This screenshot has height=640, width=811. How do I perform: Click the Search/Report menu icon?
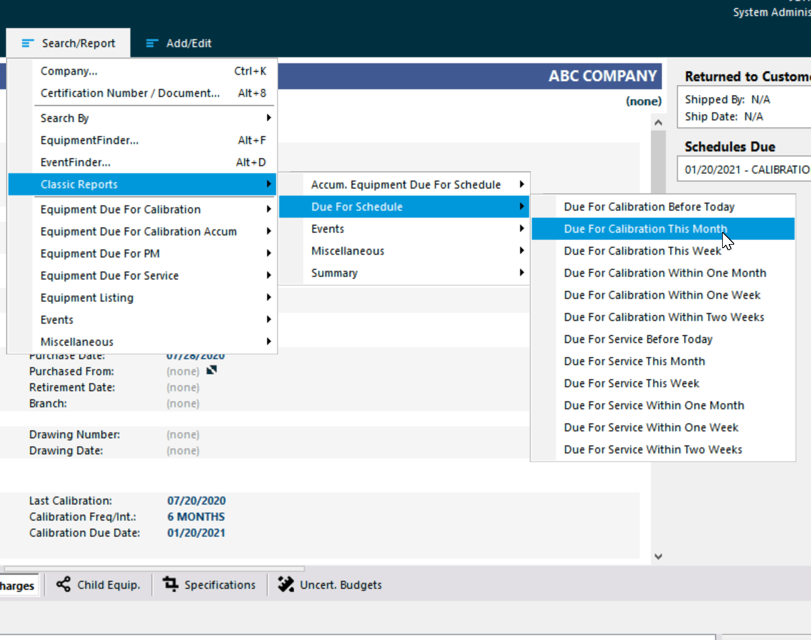(27, 43)
